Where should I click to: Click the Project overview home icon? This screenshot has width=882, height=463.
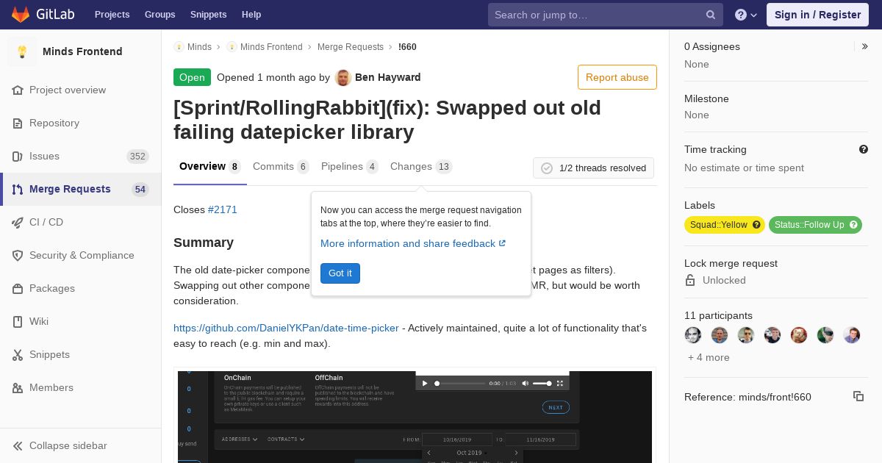click(18, 90)
